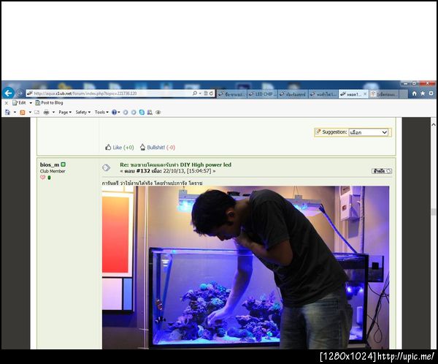Minimize the browser window
Image resolution: width=438 pixels, height=364 pixels.
(x=406, y=83)
